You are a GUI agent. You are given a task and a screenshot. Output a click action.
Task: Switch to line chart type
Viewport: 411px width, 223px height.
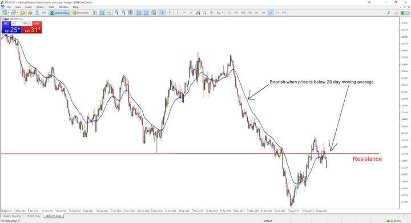[109, 13]
